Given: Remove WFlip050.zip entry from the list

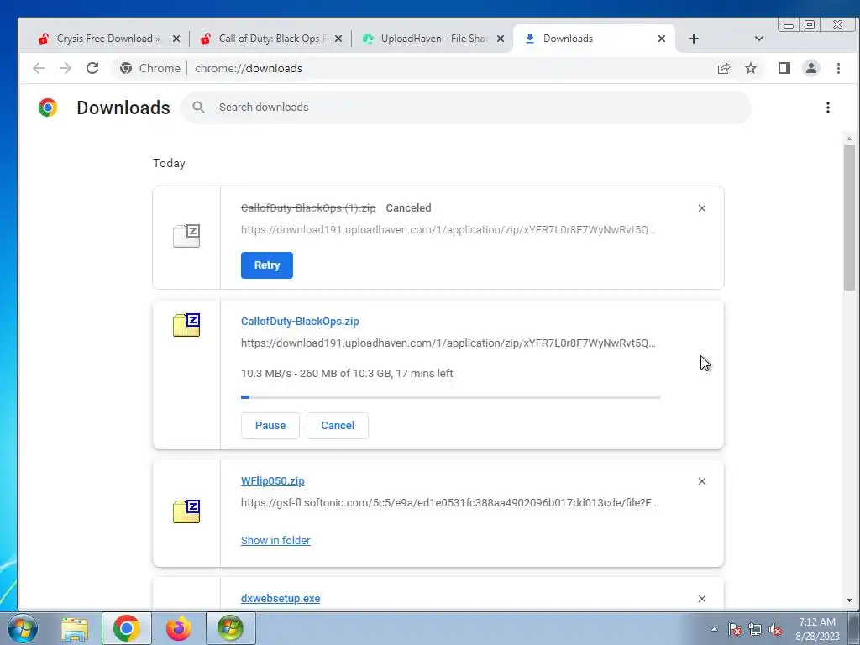Looking at the screenshot, I should click(x=701, y=481).
